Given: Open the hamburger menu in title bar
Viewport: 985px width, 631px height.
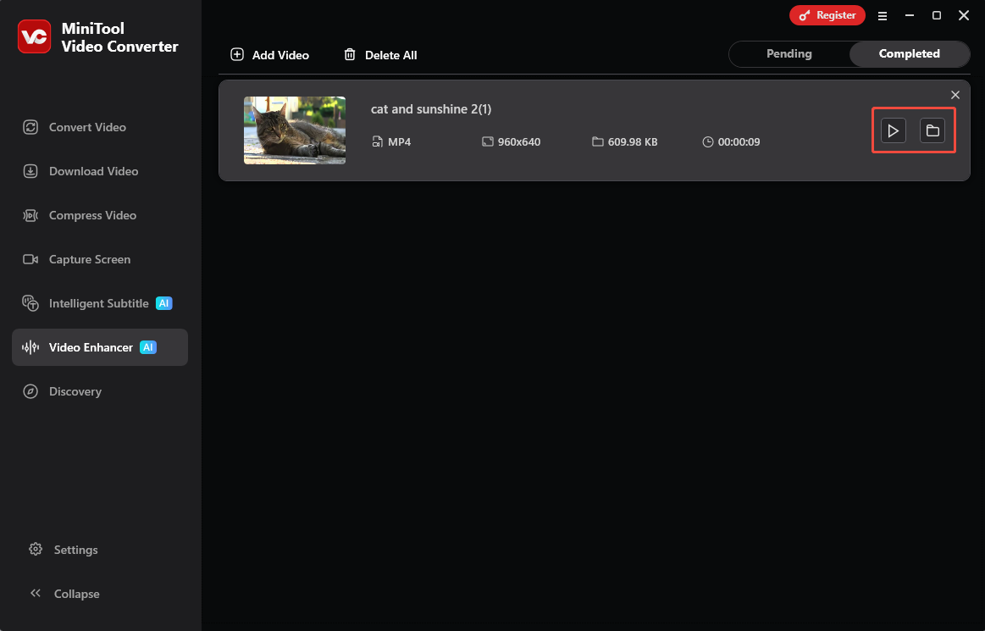Looking at the screenshot, I should [x=882, y=16].
